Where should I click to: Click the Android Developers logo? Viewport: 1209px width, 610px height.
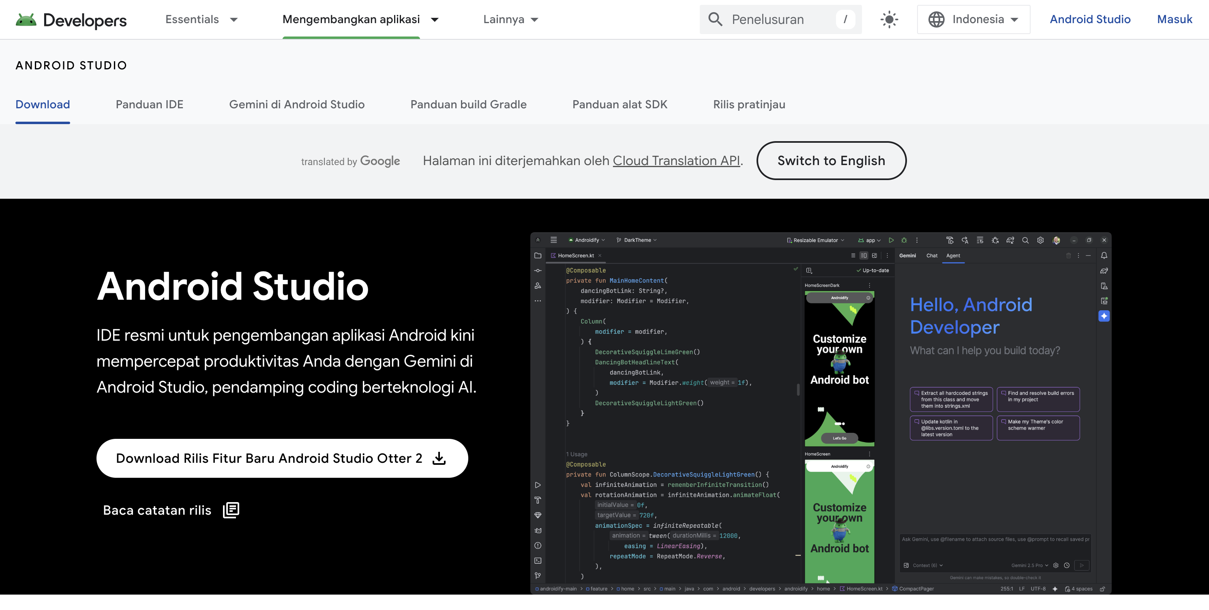71,20
